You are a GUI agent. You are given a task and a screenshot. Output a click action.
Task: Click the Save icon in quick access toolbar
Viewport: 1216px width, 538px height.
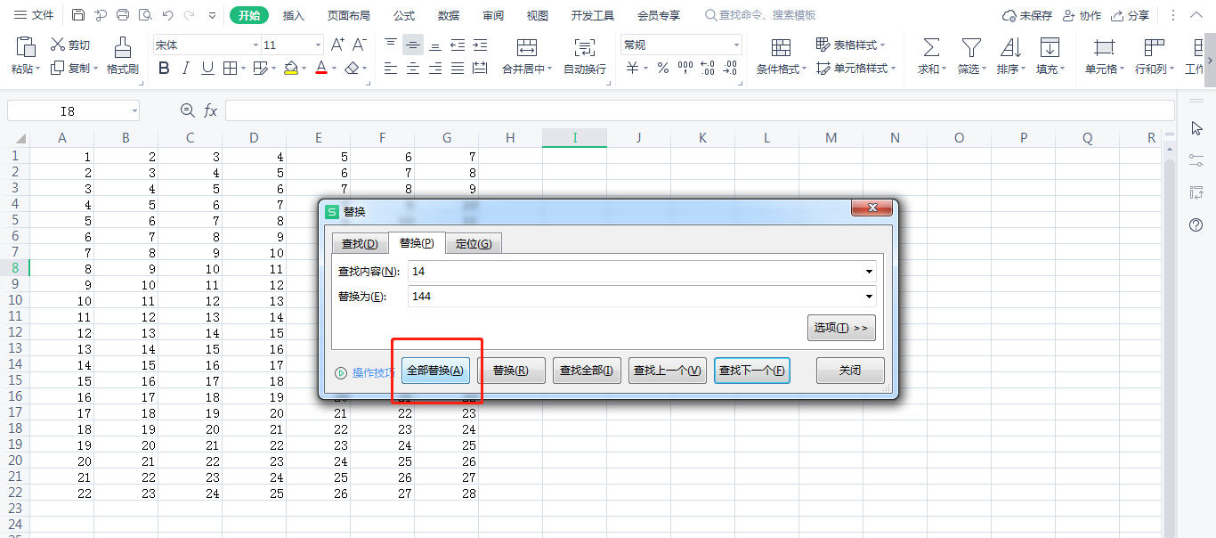tap(78, 15)
